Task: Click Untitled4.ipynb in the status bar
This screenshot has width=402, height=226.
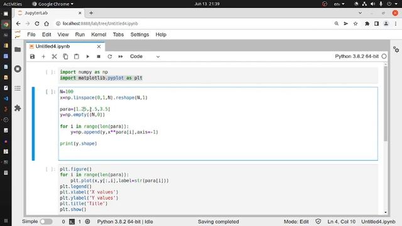Action: pyautogui.click(x=378, y=222)
